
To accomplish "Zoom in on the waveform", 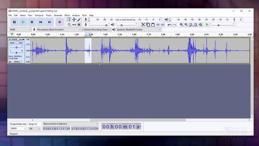I will 181,25.
